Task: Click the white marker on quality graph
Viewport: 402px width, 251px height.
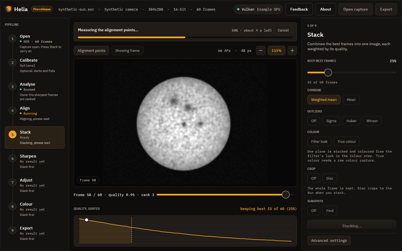Action: pos(87,220)
